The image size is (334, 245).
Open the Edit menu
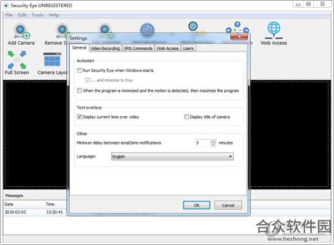(x=22, y=15)
